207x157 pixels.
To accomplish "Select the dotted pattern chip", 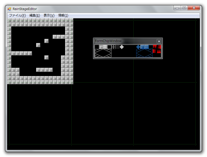I will click(x=118, y=47).
